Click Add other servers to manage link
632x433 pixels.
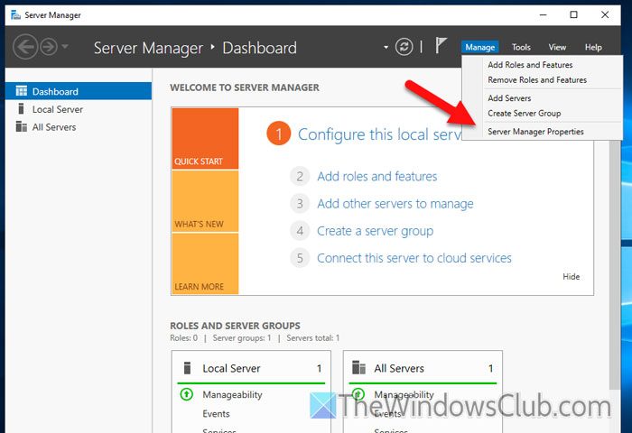pyautogui.click(x=395, y=203)
